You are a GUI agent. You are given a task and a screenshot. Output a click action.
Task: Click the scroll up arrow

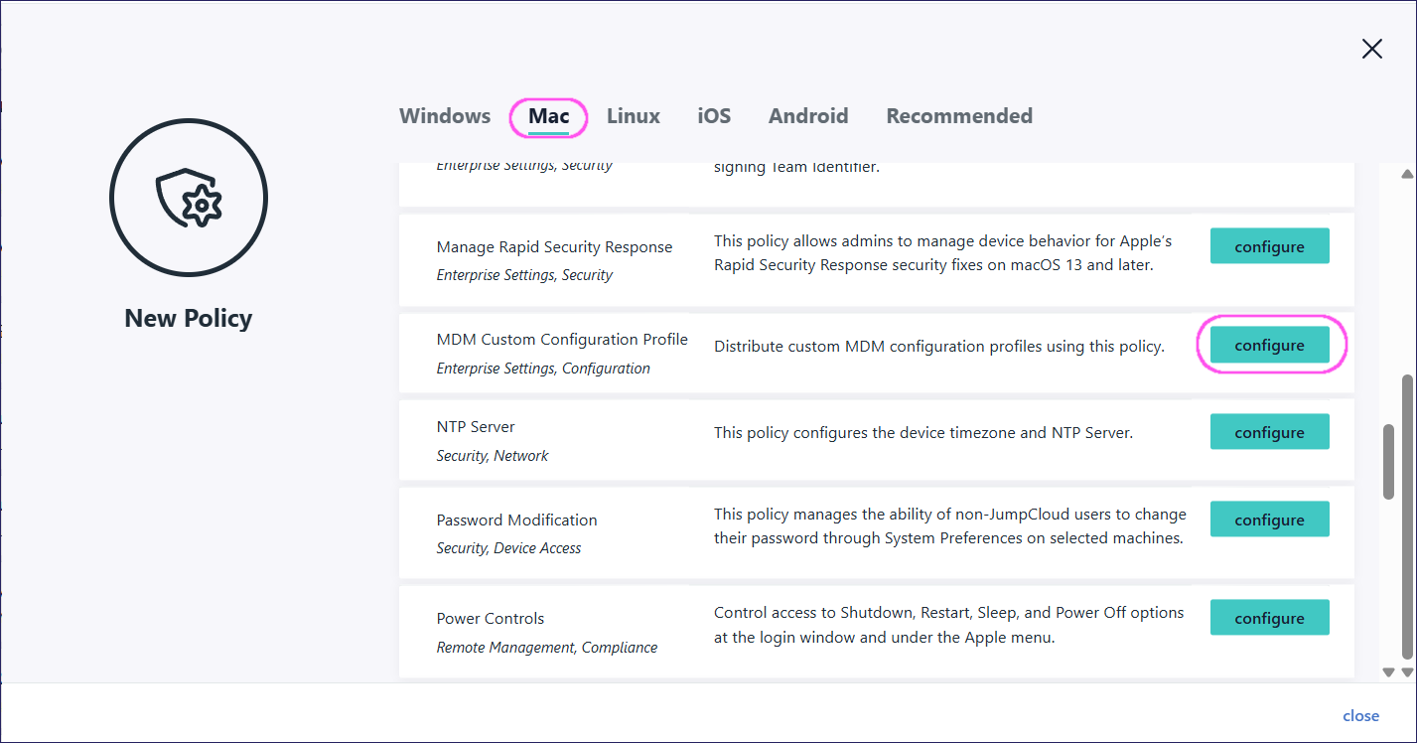[1406, 175]
